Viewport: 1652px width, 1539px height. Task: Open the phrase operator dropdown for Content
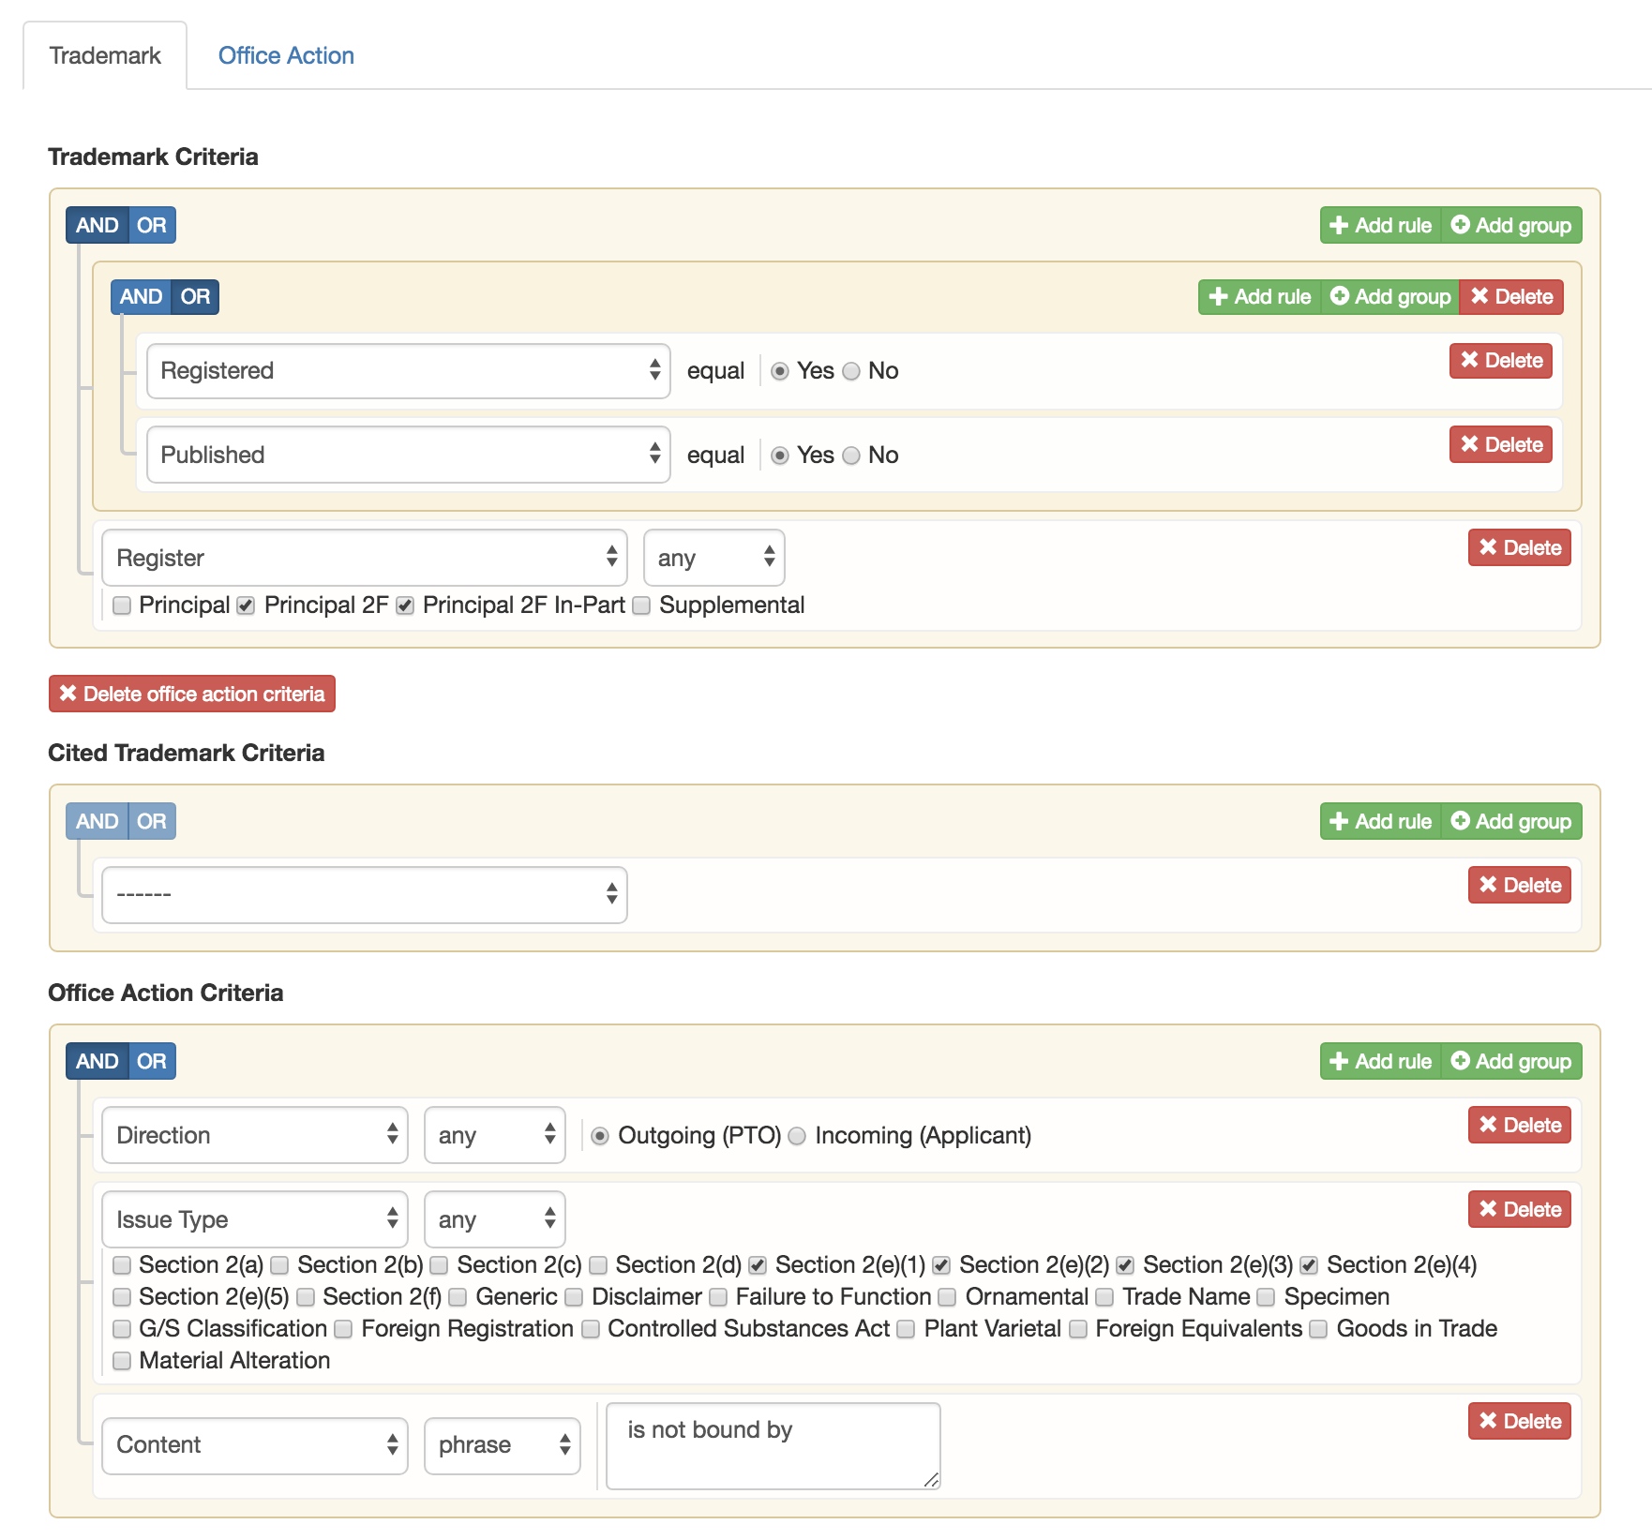502,1445
